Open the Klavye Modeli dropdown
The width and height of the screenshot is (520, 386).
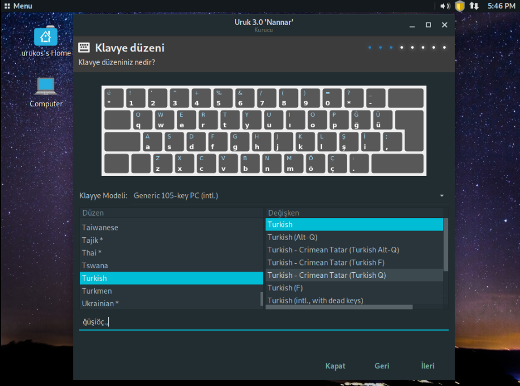(x=289, y=196)
